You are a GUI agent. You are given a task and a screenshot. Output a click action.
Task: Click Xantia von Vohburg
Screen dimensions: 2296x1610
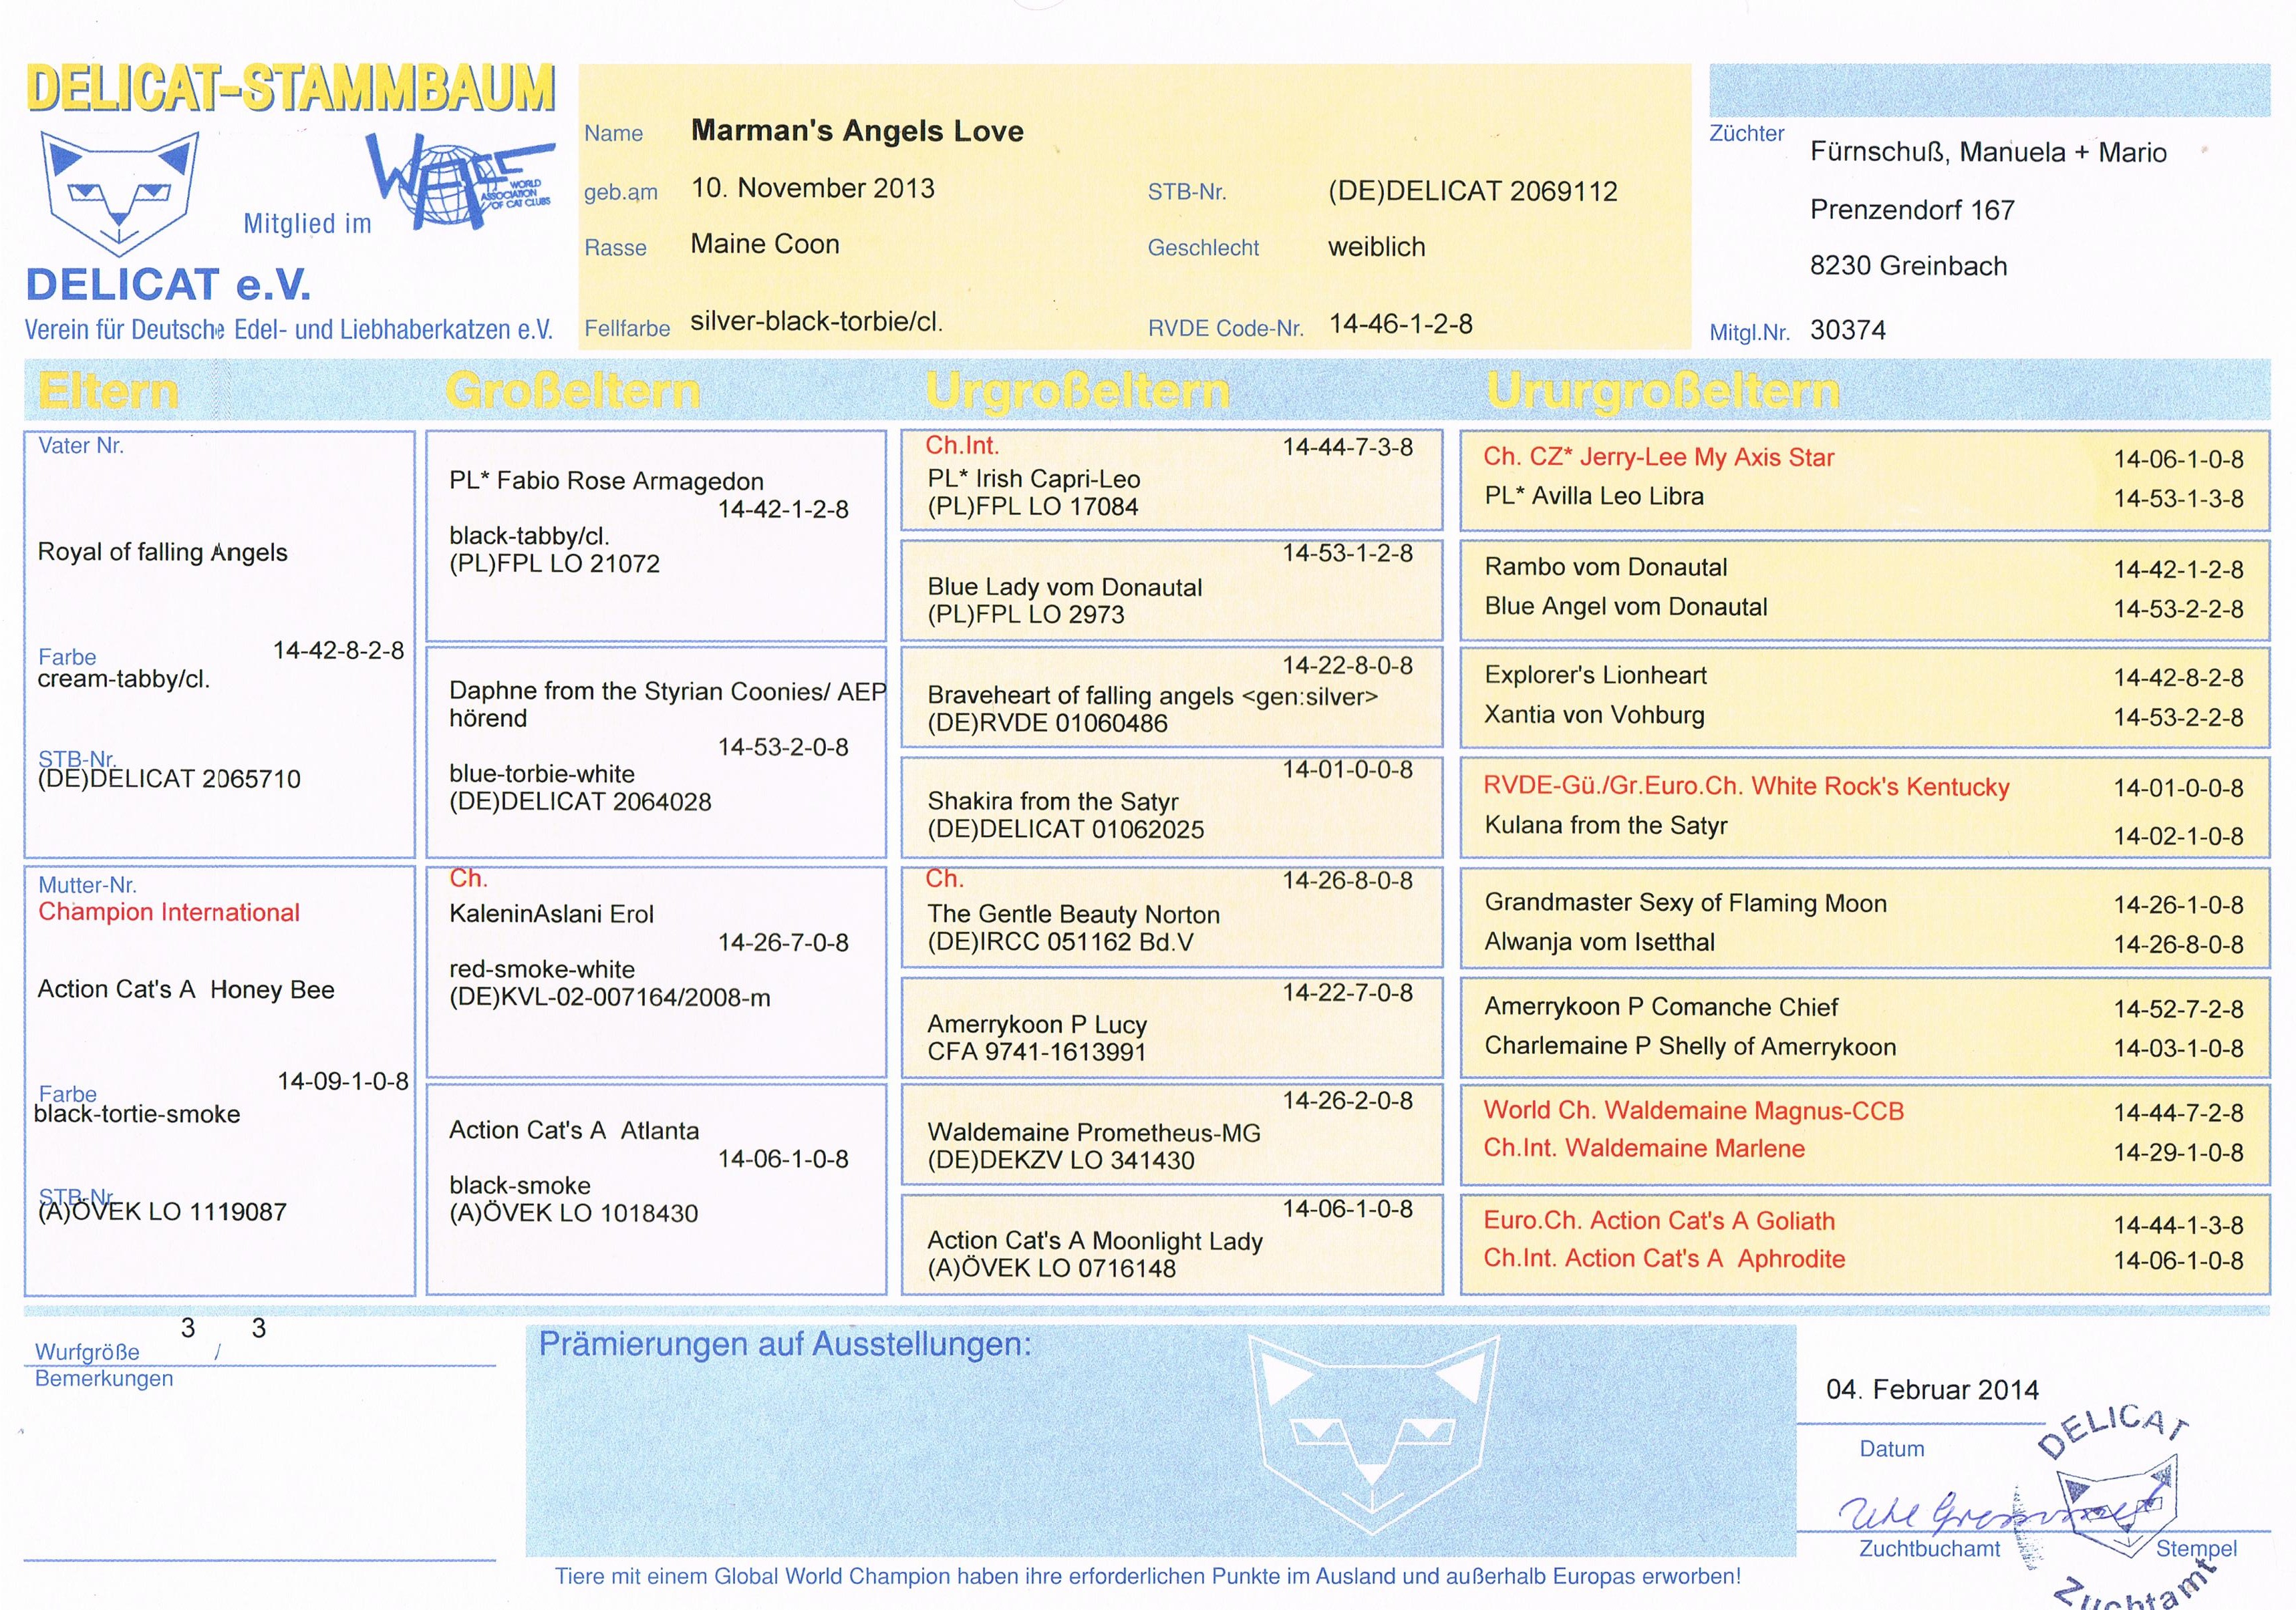[x=1594, y=715]
